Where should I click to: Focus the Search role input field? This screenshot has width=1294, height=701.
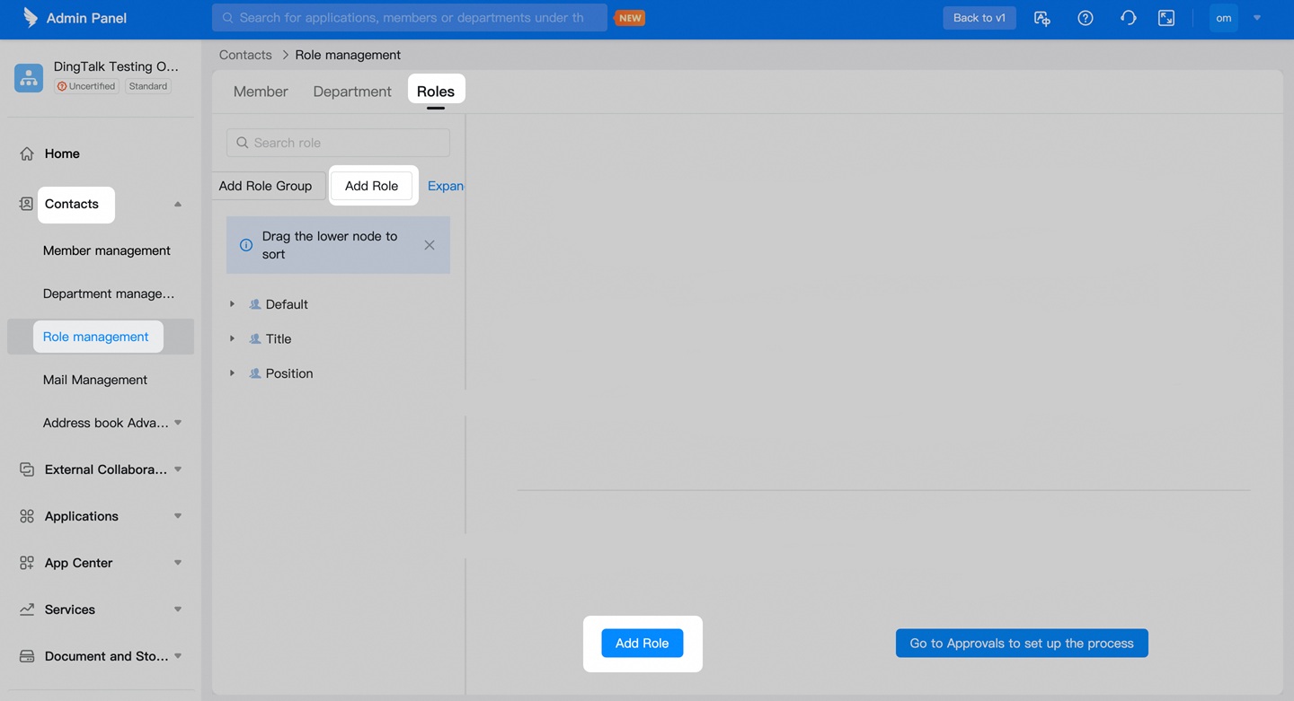click(x=339, y=143)
